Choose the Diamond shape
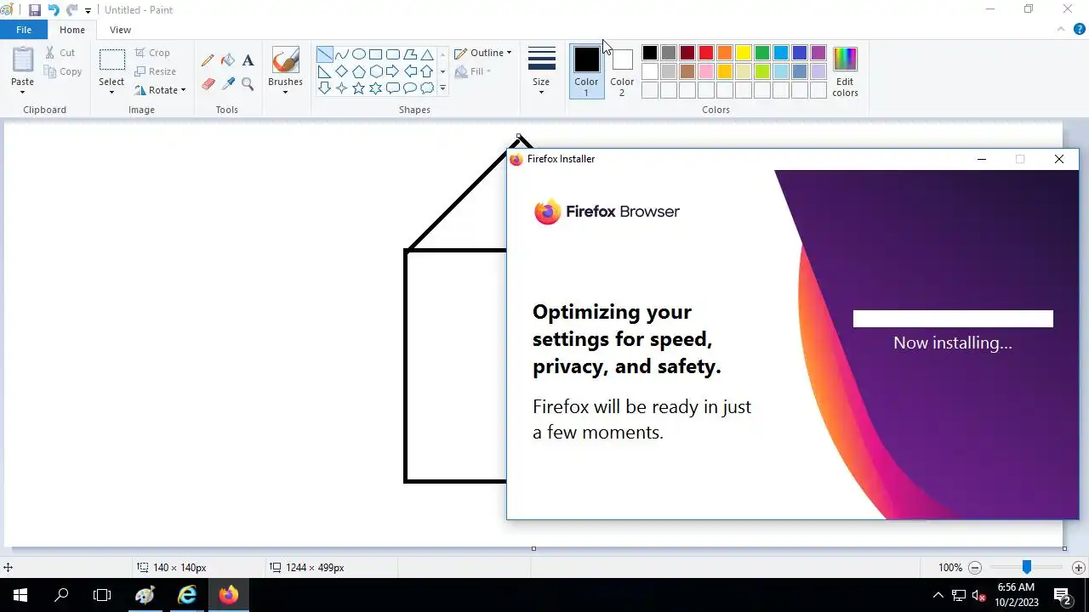This screenshot has width=1089, height=612. 341,71
